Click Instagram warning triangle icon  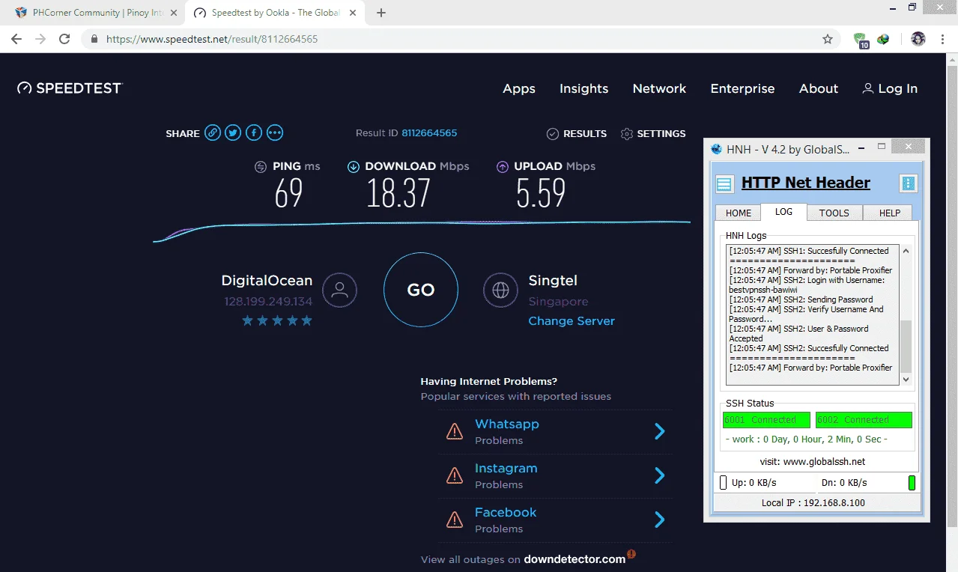(x=454, y=475)
